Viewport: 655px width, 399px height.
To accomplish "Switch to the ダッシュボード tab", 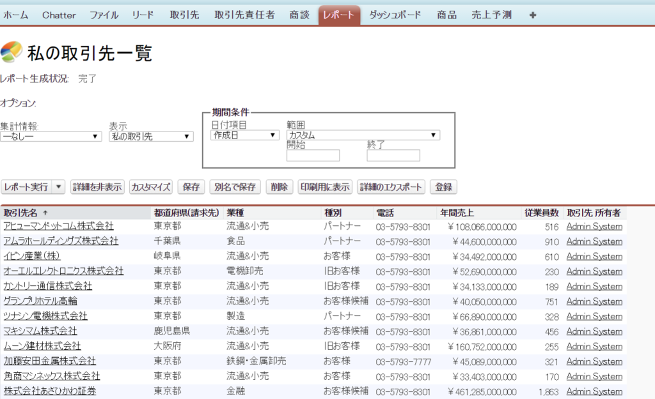I will pyautogui.click(x=396, y=15).
